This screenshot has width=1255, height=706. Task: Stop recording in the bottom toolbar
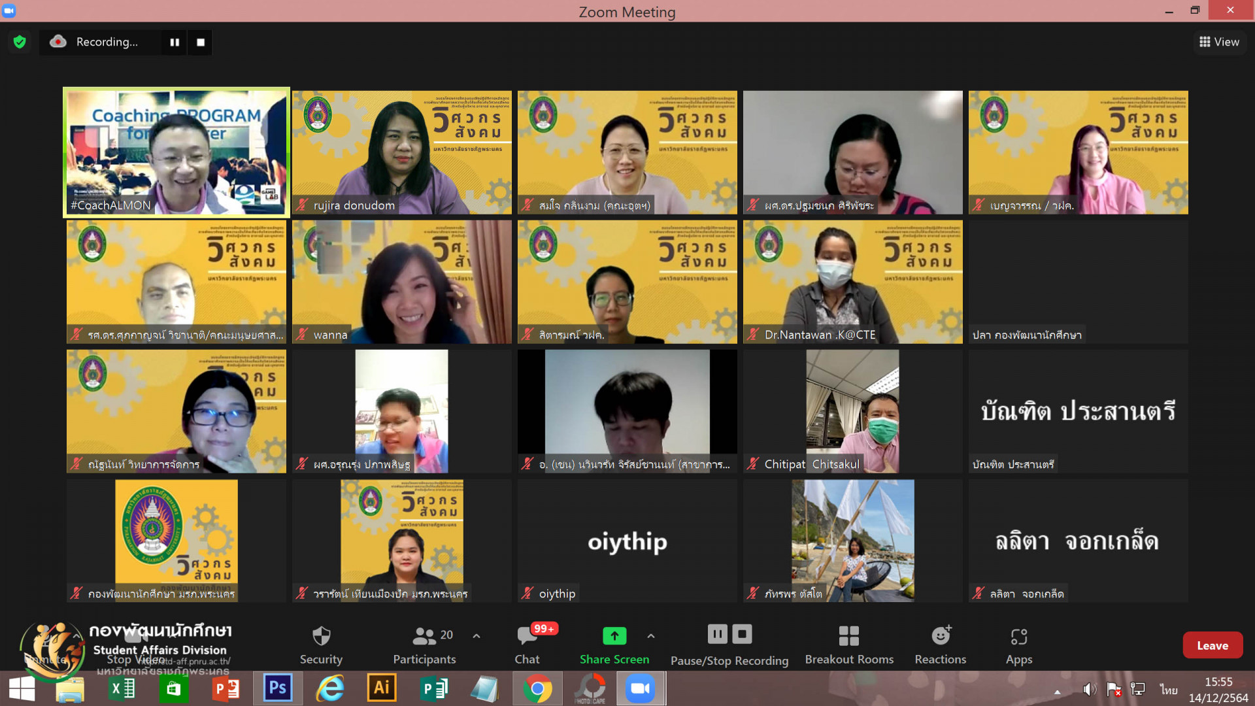[x=742, y=634]
